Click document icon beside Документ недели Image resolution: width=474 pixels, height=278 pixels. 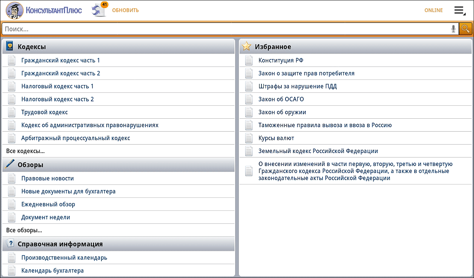tap(12, 217)
